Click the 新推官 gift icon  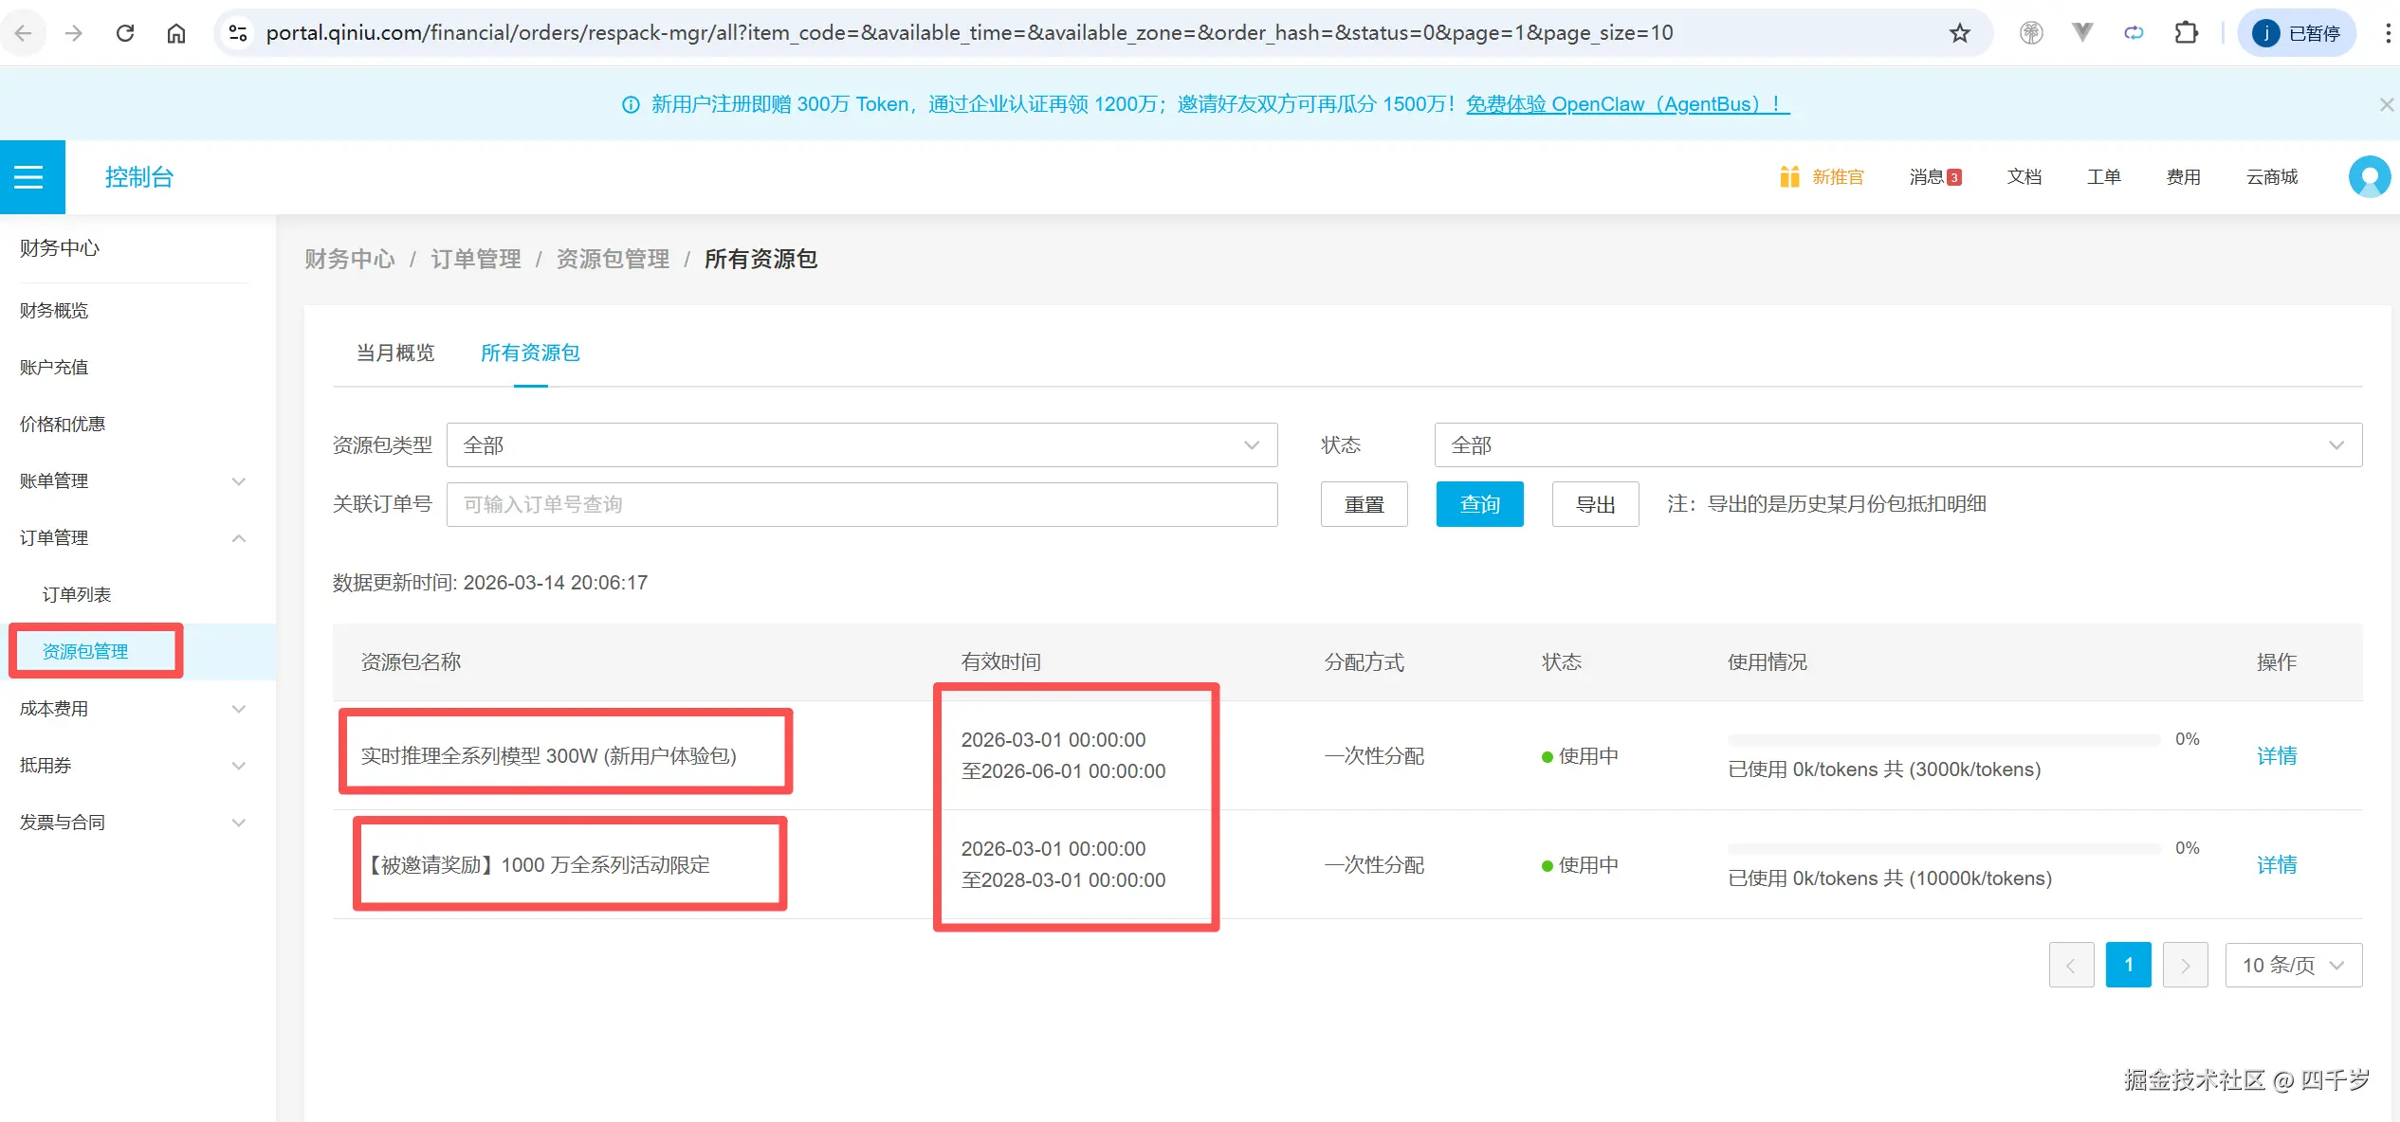click(1789, 176)
